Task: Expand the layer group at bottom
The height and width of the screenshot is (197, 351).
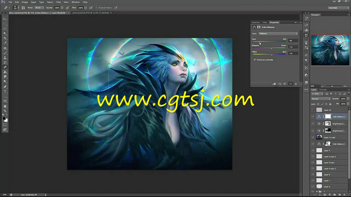Action: point(317,192)
